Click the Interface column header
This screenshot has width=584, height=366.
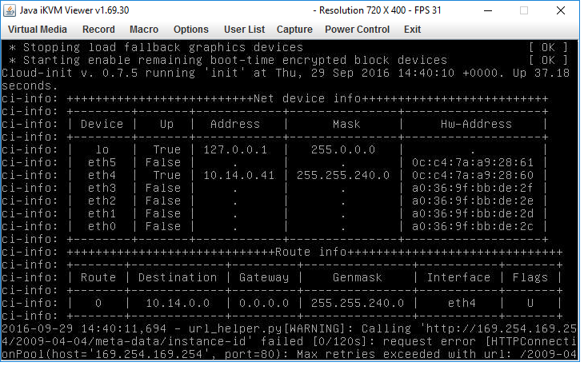pos(458,277)
